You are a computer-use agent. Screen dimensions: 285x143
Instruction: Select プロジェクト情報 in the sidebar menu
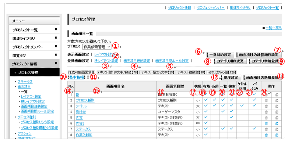[x=34, y=64]
